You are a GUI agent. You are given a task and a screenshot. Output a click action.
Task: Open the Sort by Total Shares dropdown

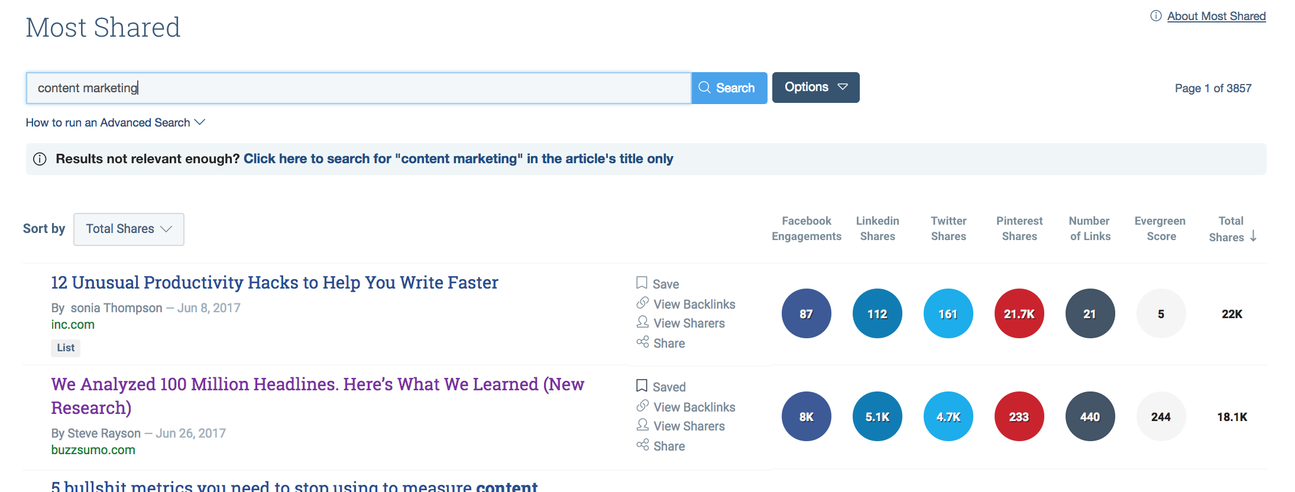[128, 229]
